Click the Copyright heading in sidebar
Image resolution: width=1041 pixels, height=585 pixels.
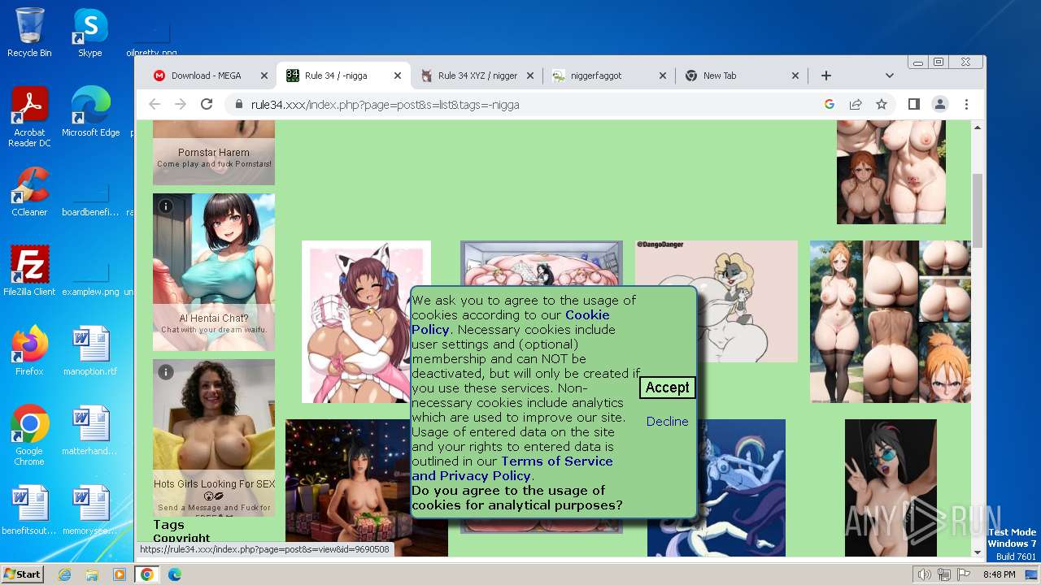[181, 538]
